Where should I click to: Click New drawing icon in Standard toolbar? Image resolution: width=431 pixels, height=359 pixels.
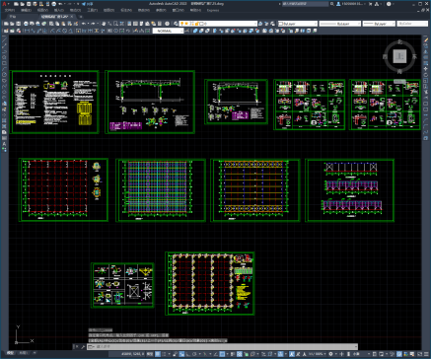pyautogui.click(x=6, y=24)
